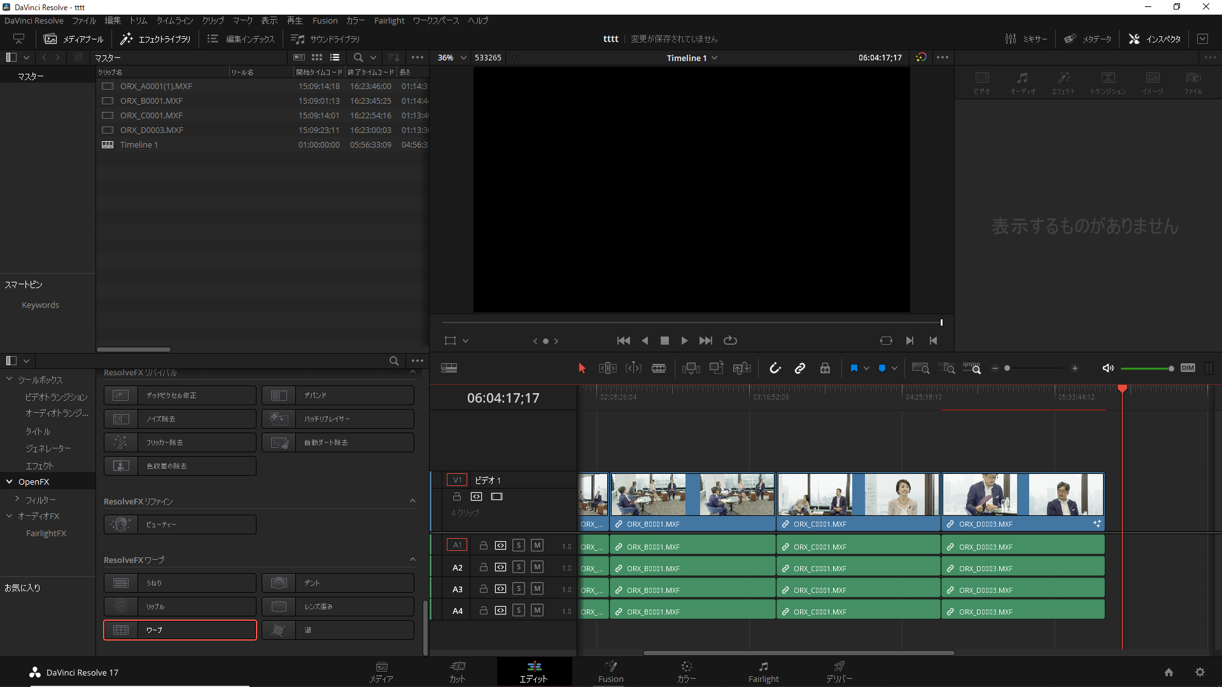The image size is (1222, 687).
Task: Toggle the エフェクトライブラリ panel button
Action: coord(155,39)
